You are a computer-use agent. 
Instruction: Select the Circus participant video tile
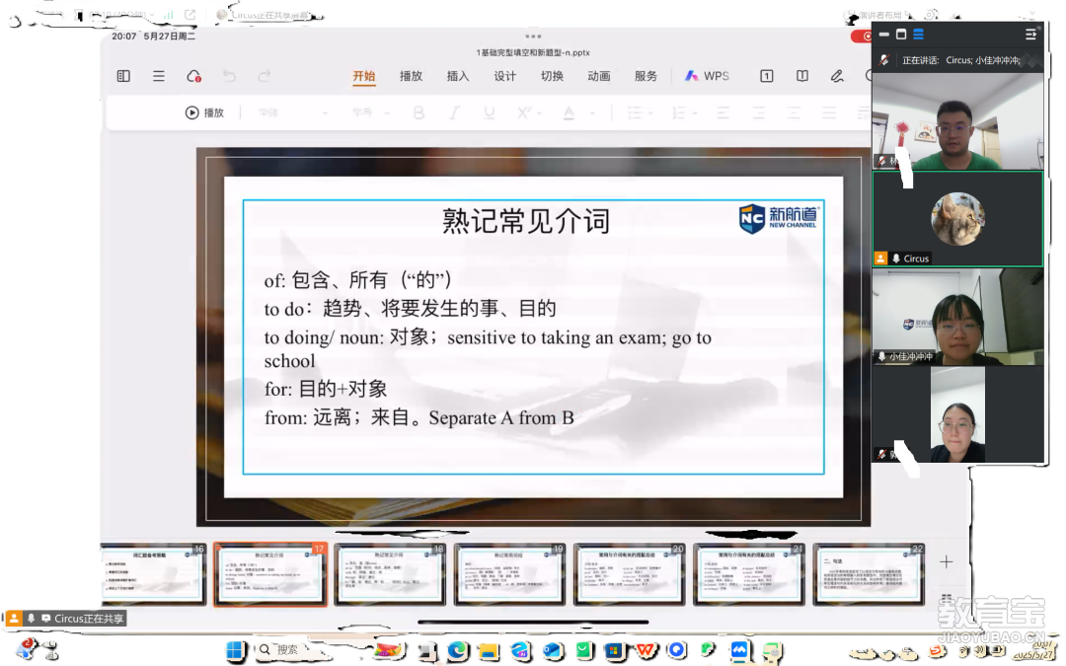point(957,219)
